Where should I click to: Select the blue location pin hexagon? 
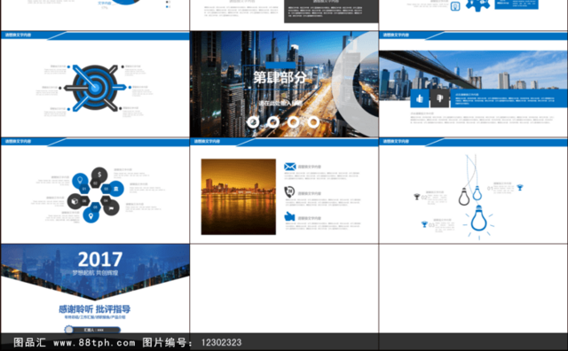[91, 214]
